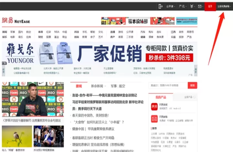
Task: Open the 网易号 nav link
Action: coord(190,32)
